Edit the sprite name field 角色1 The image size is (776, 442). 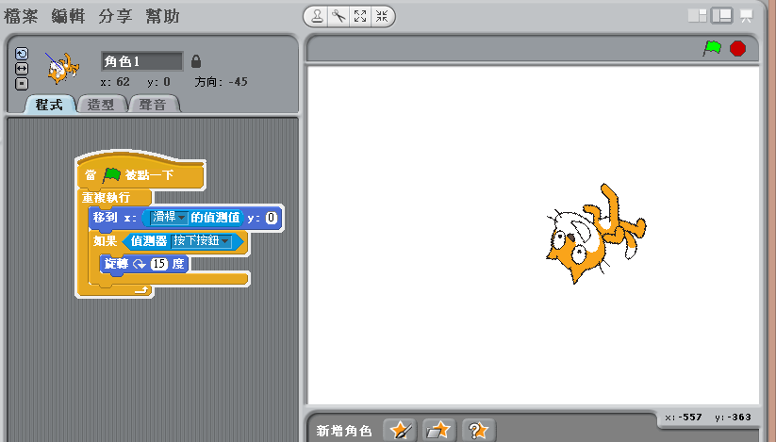142,61
